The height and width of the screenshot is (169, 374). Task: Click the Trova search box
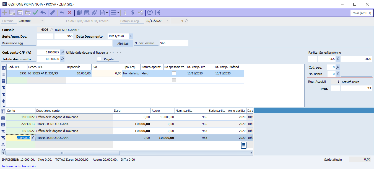coord(361,13)
